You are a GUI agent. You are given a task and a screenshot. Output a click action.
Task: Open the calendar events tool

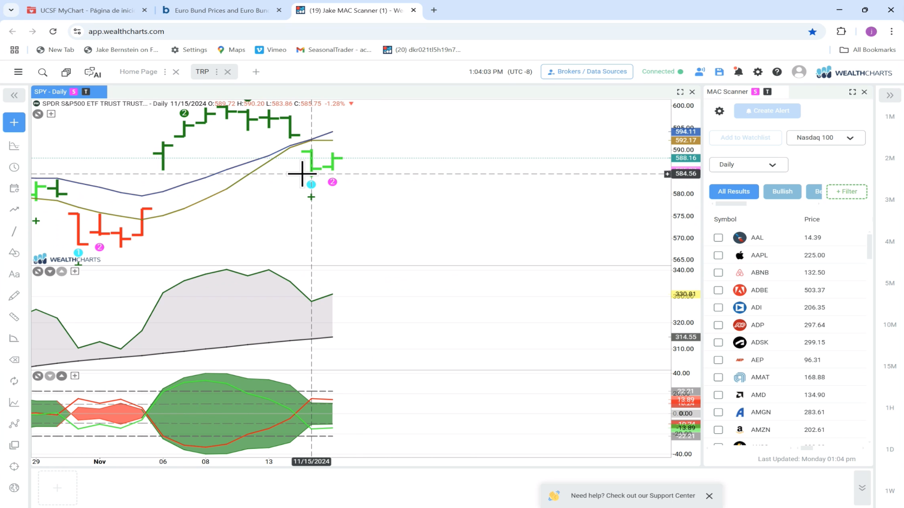[x=14, y=189]
